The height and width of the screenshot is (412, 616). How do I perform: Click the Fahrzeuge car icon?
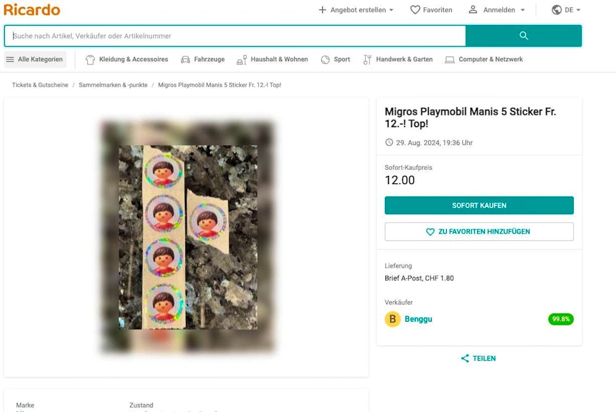185,59
